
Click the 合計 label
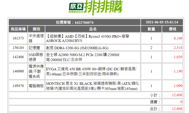click(x=155, y=109)
